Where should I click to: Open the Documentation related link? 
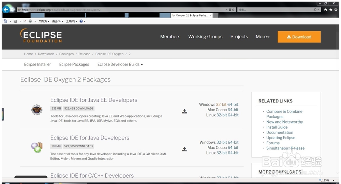tap(280, 132)
